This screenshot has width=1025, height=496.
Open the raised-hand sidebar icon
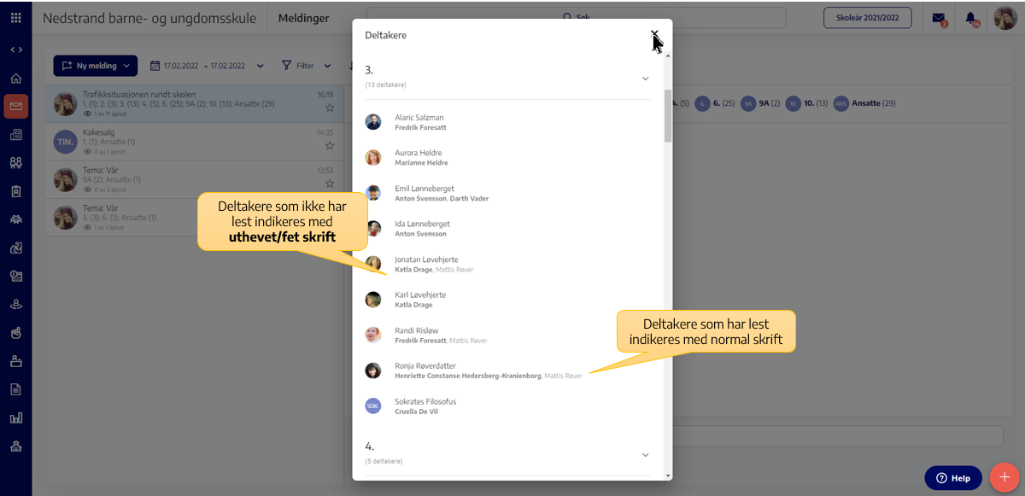(x=16, y=332)
